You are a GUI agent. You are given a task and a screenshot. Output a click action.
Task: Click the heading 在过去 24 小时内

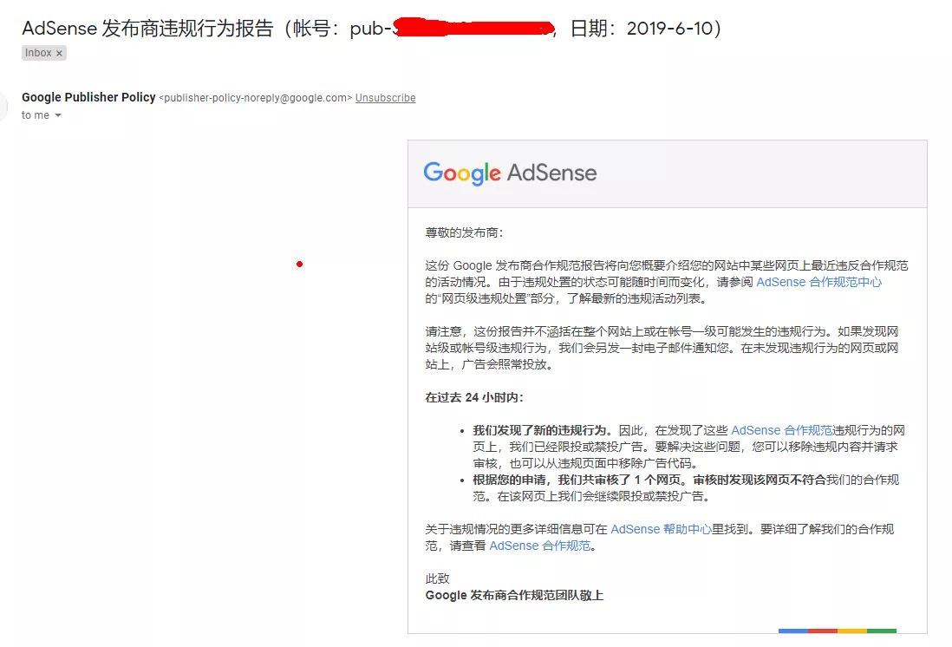pyautogui.click(x=474, y=397)
